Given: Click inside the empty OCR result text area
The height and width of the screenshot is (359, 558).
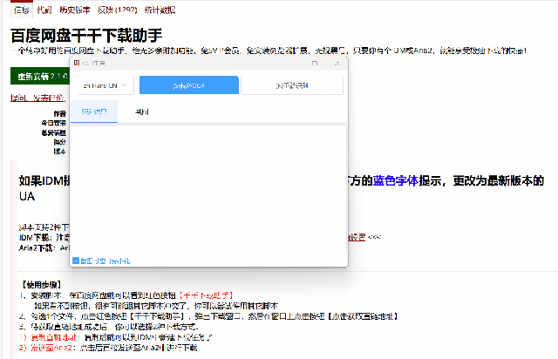Looking at the screenshot, I should click(x=208, y=188).
